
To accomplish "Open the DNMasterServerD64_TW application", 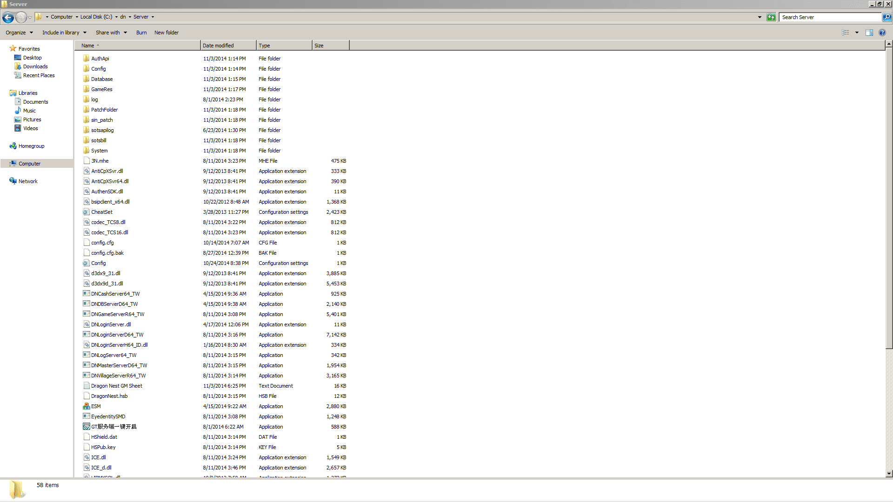I will coord(119,365).
